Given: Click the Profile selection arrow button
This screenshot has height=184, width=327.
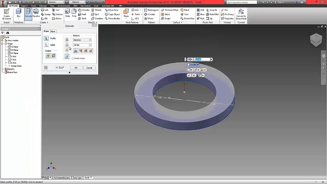Looking at the screenshot, I should coord(46,38).
